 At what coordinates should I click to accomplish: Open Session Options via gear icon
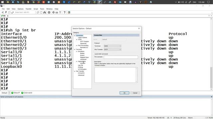click(x=53, y=12)
